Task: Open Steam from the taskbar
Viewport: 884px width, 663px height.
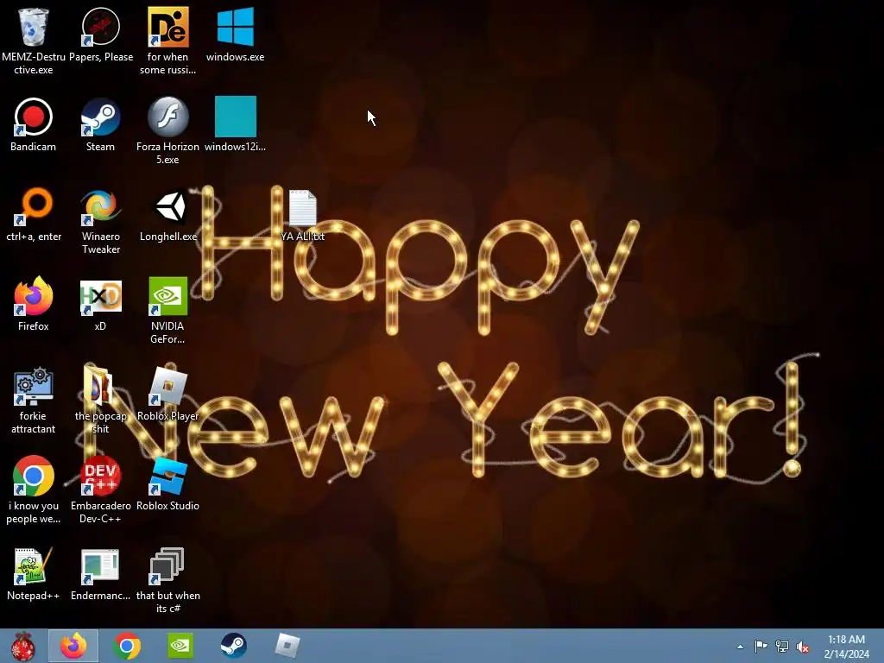Action: point(233,646)
